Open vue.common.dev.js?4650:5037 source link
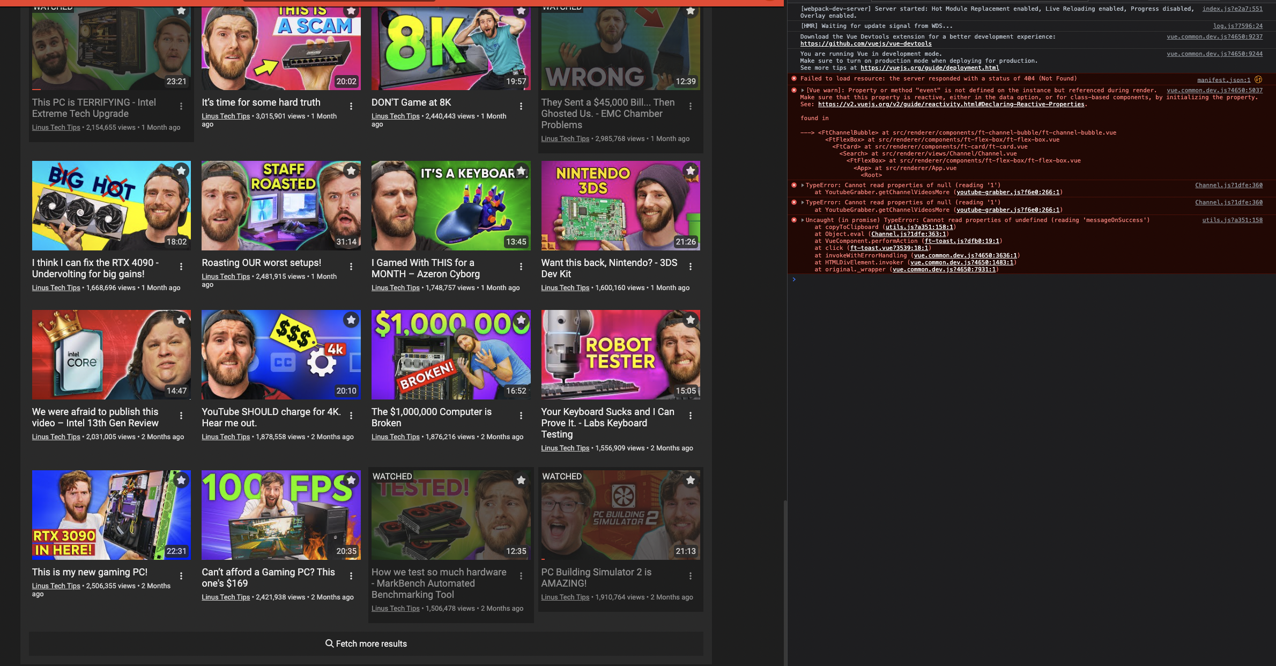The width and height of the screenshot is (1276, 666). coord(1214,90)
